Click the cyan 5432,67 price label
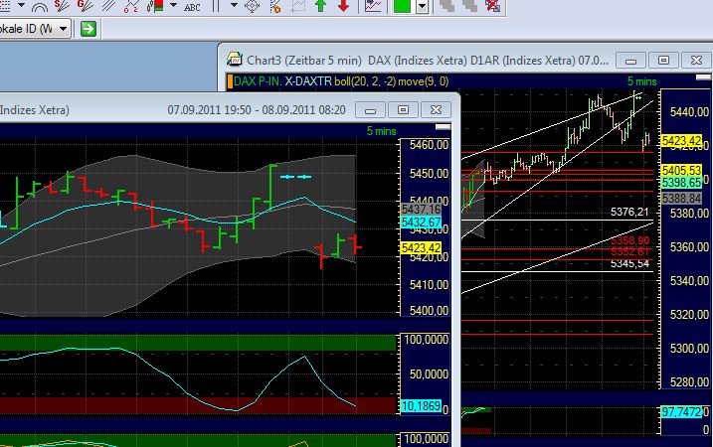 click(421, 223)
